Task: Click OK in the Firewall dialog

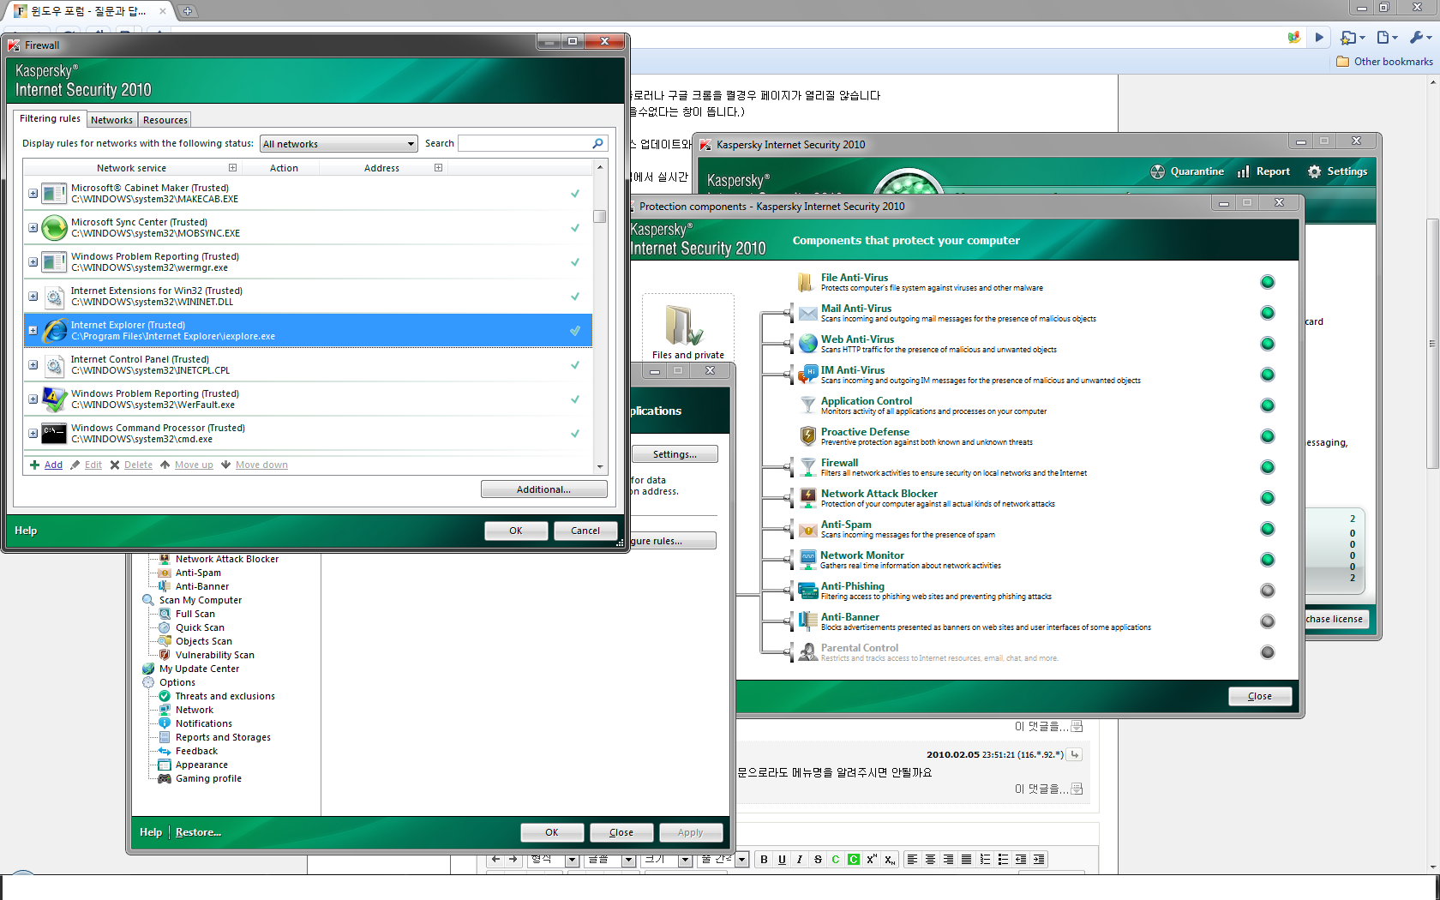Action: click(x=515, y=531)
